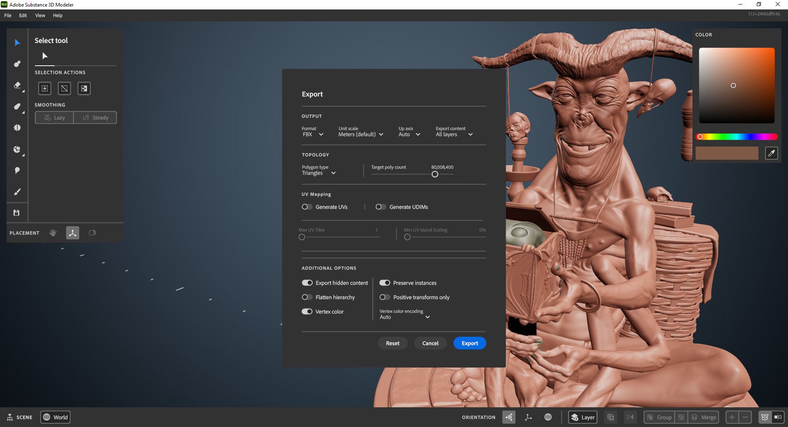Viewport: 788px width, 427px height.
Task: Pick the Eraser tool
Action: pos(17,85)
